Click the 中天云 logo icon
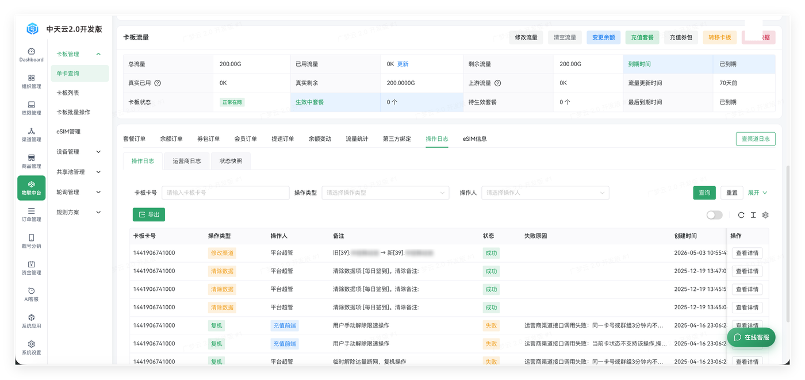The height and width of the screenshot is (380, 805). (32, 29)
